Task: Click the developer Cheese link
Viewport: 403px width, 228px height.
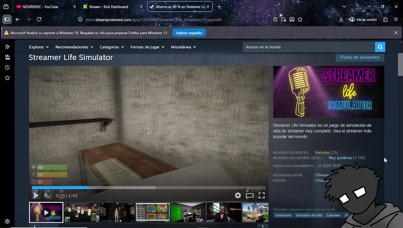Action: [323, 175]
